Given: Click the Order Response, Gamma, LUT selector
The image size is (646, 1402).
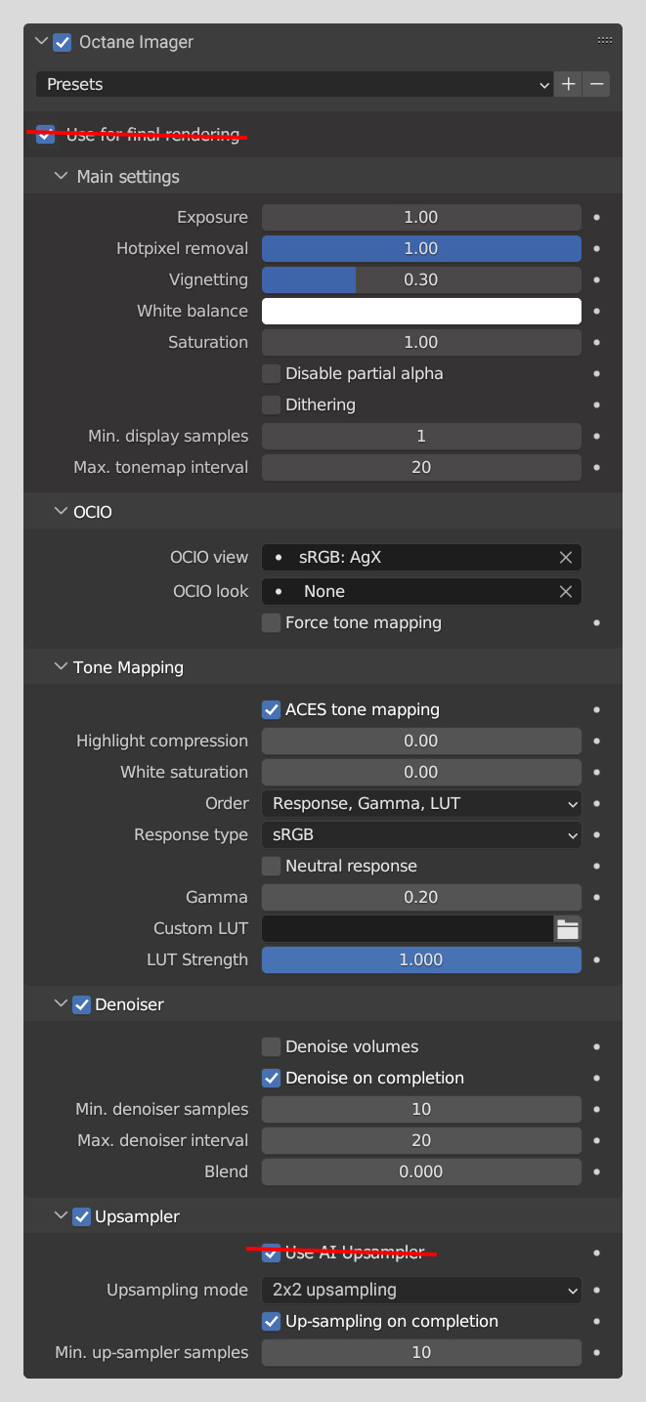Looking at the screenshot, I should (x=421, y=803).
